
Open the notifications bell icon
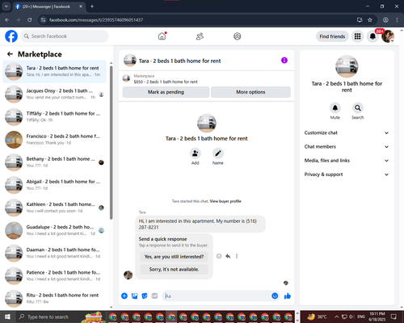click(x=372, y=36)
